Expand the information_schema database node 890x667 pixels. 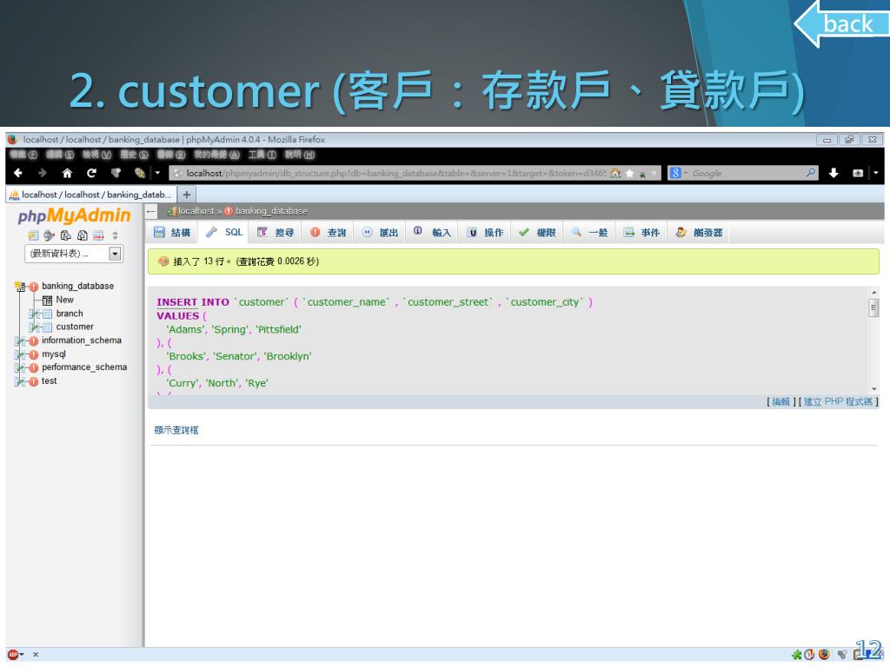(x=21, y=340)
